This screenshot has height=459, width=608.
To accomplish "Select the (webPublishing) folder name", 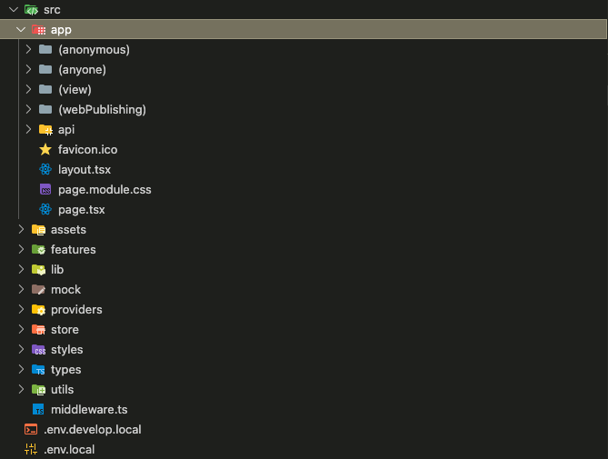I will pos(102,109).
